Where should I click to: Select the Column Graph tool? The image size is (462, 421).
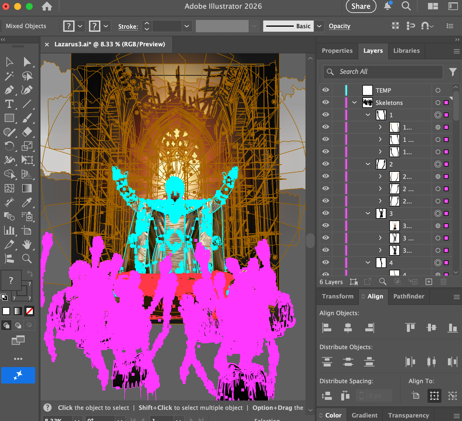9,230
